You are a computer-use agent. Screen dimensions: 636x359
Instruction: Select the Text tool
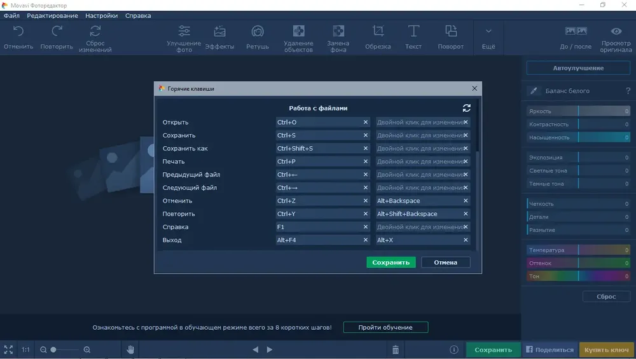tap(413, 31)
